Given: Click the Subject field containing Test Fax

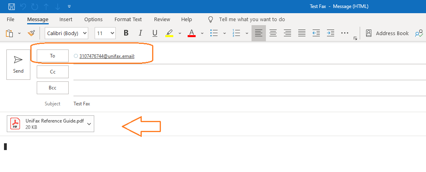Looking at the screenshot, I should [250, 104].
